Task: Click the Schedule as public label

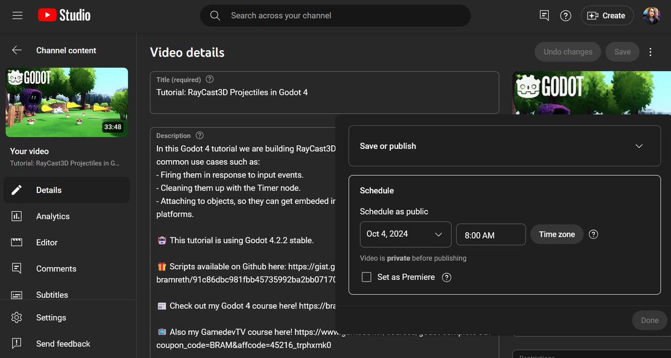Action: (394, 212)
